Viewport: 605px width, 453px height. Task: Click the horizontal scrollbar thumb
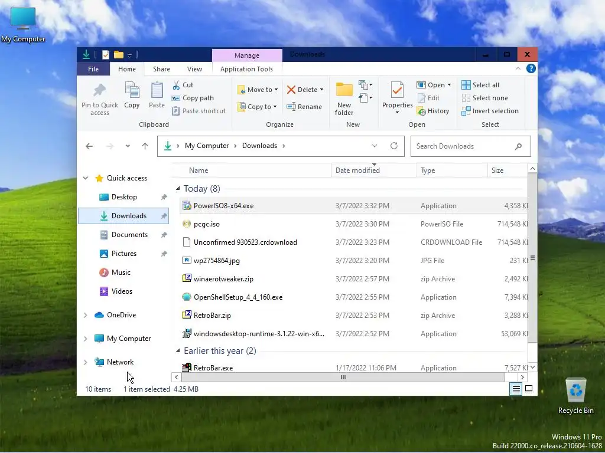pos(343,377)
